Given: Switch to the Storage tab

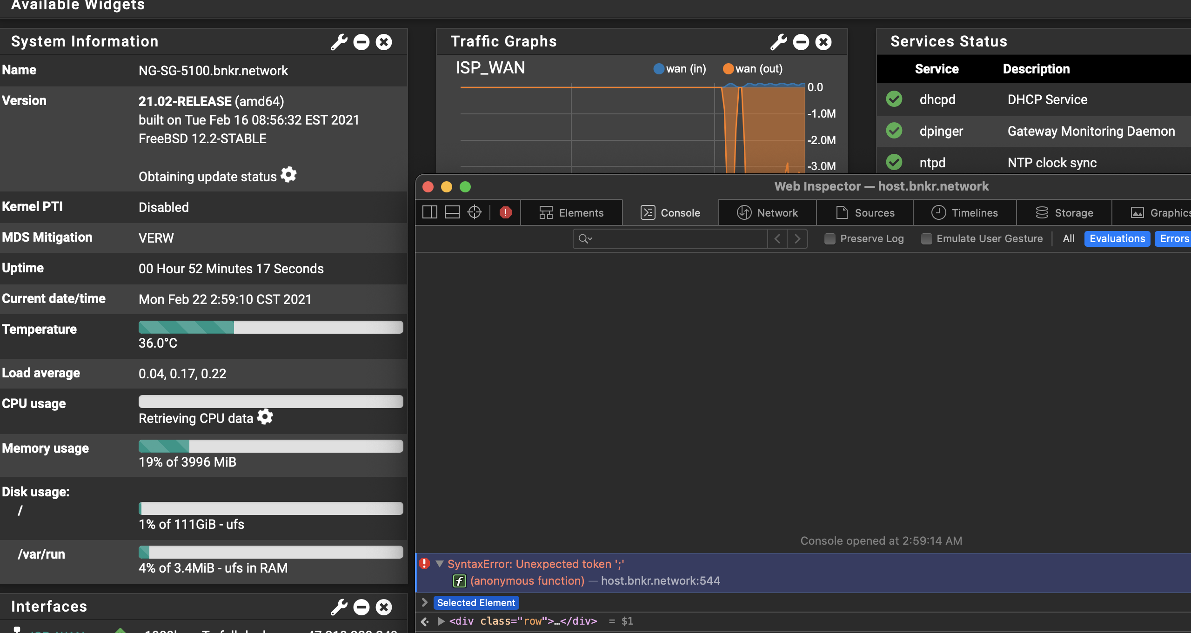Looking at the screenshot, I should pyautogui.click(x=1064, y=213).
